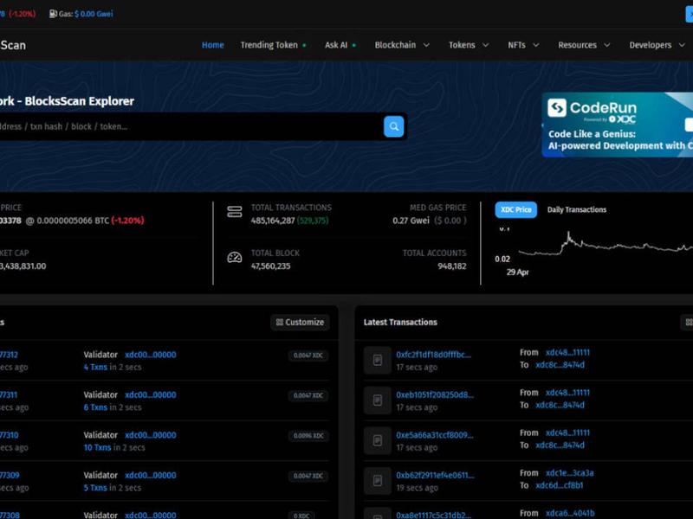
Task: Open the NFTs dropdown menu
Action: coord(523,45)
